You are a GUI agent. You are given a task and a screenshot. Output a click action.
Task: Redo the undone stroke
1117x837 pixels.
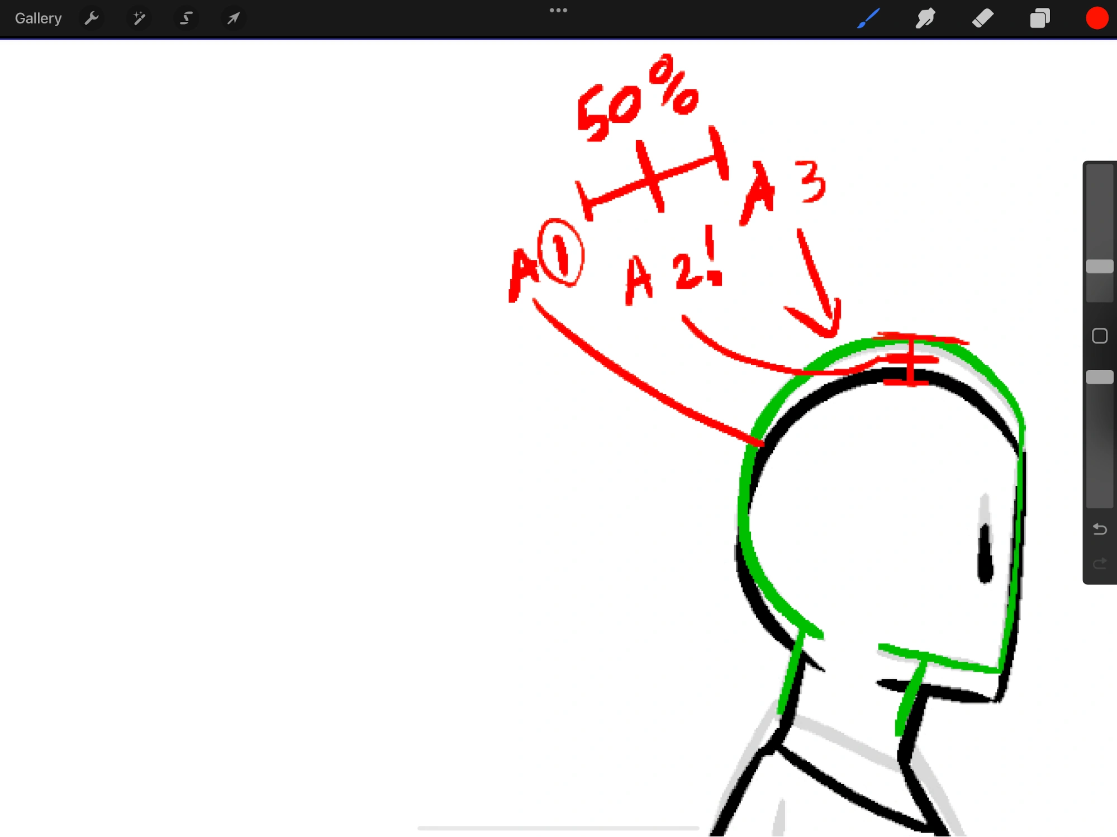pos(1099,563)
